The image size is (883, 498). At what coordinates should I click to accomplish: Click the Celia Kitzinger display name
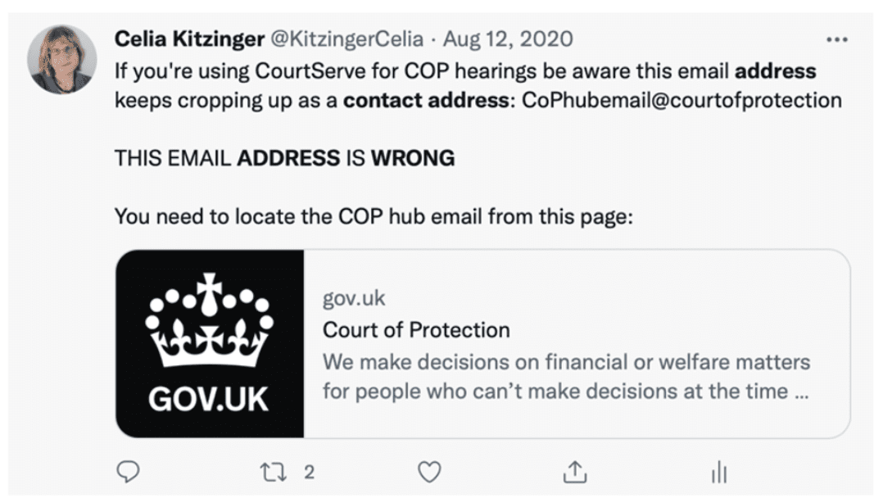(189, 38)
